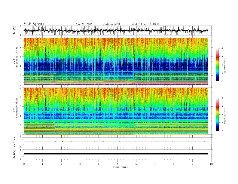Image resolution: width=238 pixels, height=184 pixels.
Task: Click time axis tick label "2"
Action: pos(61,164)
